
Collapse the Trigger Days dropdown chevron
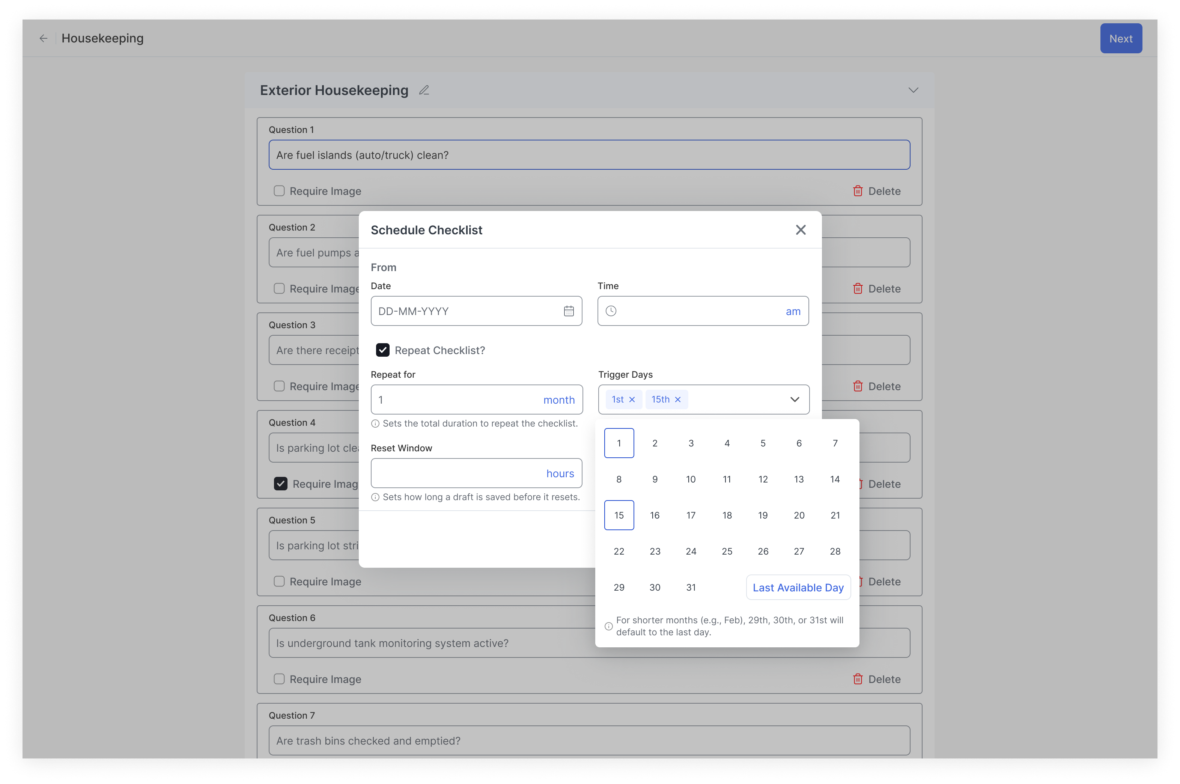click(x=794, y=400)
